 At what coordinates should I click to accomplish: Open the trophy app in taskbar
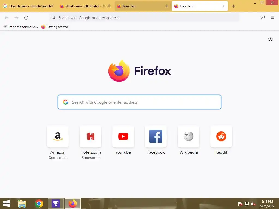56,204
